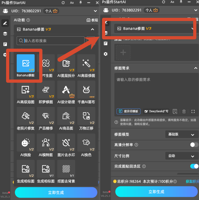Click left panel Aa font size icon
The height and width of the screenshot is (200, 199).
coord(72,3)
